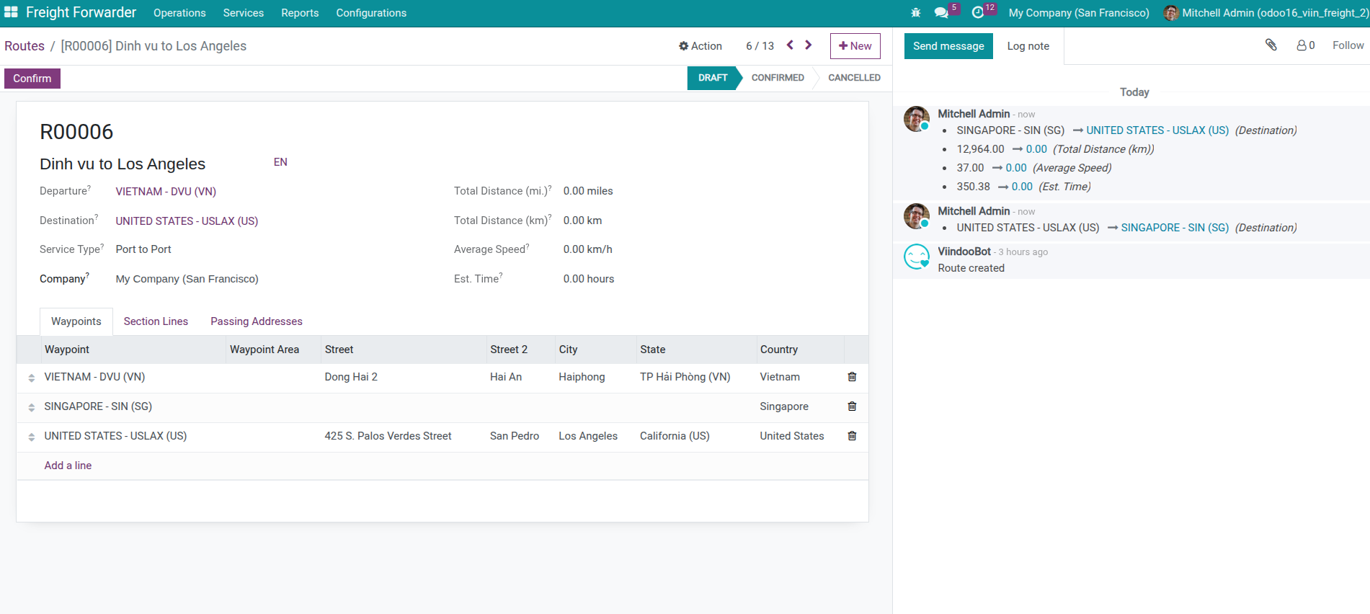Set status to CONFIRMED in statusbar
This screenshot has height=614, width=1370.
click(777, 78)
